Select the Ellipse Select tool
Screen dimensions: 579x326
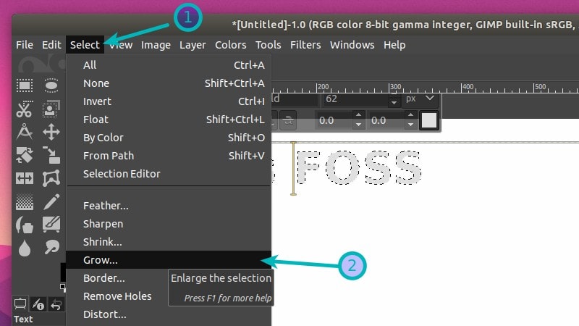[51, 85]
